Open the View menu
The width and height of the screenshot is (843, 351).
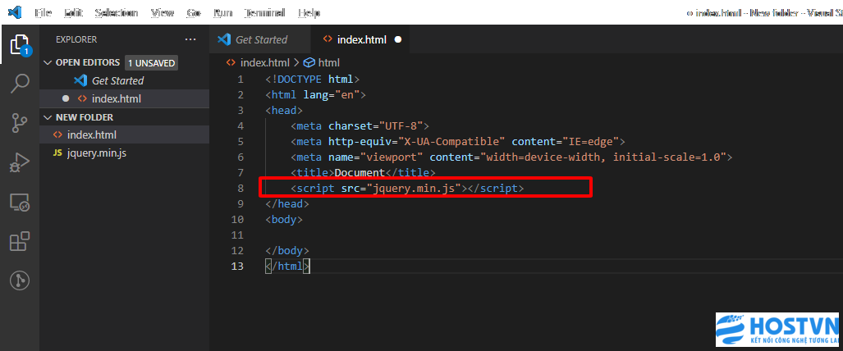click(x=163, y=12)
